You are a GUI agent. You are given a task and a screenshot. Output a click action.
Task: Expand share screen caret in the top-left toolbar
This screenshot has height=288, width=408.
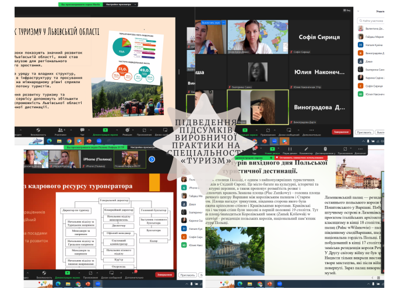117,130
